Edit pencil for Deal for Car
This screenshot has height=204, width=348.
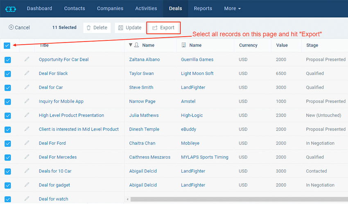27,87
